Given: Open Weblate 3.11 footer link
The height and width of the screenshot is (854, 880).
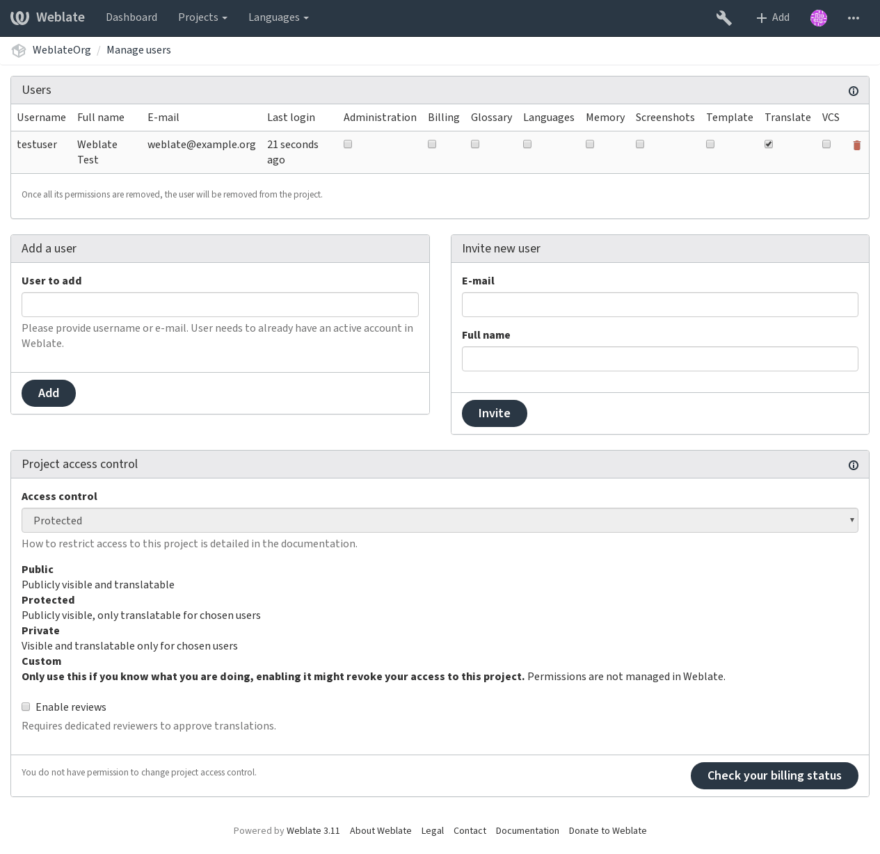Looking at the screenshot, I should pyautogui.click(x=313, y=830).
